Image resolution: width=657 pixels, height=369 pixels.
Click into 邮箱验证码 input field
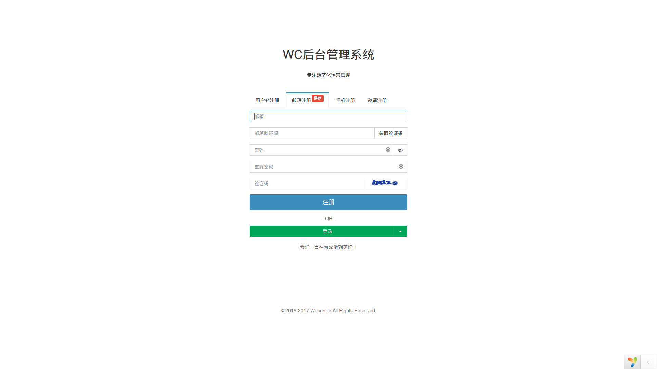click(x=311, y=133)
